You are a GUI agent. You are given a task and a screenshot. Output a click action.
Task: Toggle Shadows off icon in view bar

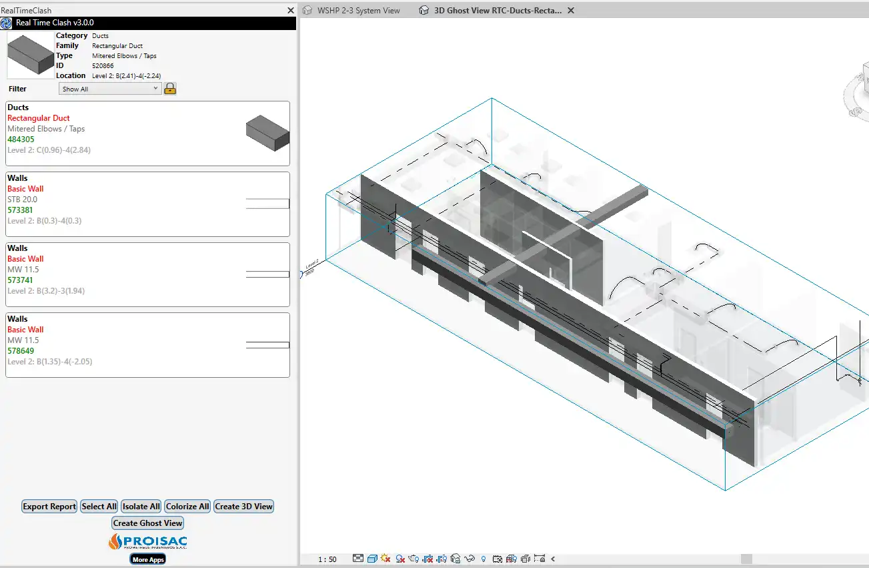400,559
